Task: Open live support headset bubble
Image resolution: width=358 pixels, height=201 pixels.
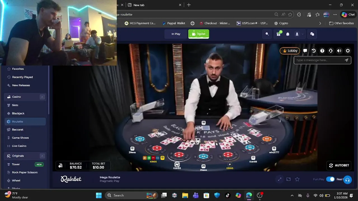Action: [x=347, y=180]
